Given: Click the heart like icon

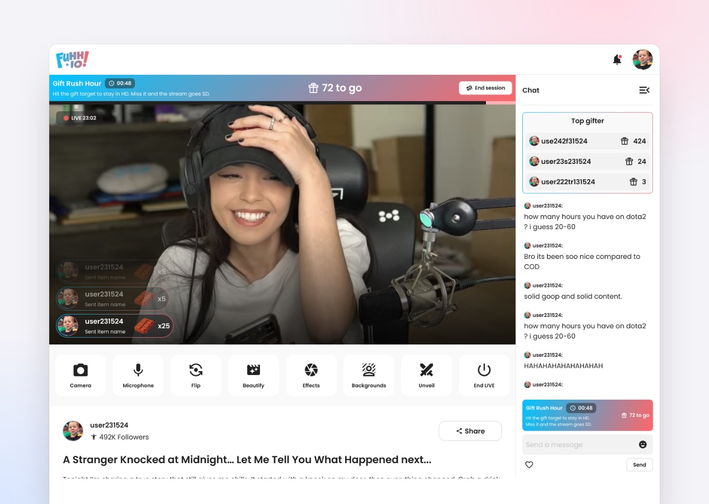Looking at the screenshot, I should coord(529,465).
